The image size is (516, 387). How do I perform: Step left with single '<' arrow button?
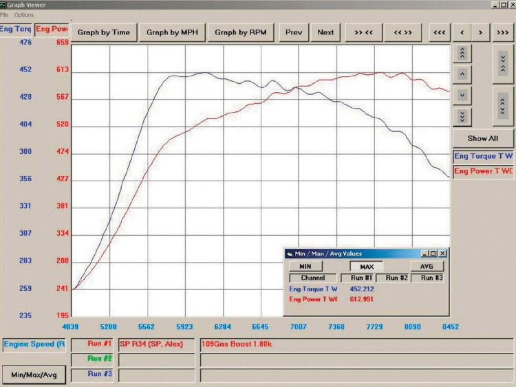tap(462, 32)
